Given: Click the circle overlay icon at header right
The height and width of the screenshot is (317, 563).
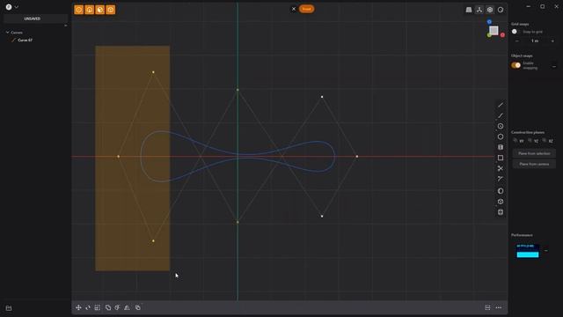Looking at the screenshot, I should click(x=501, y=10).
